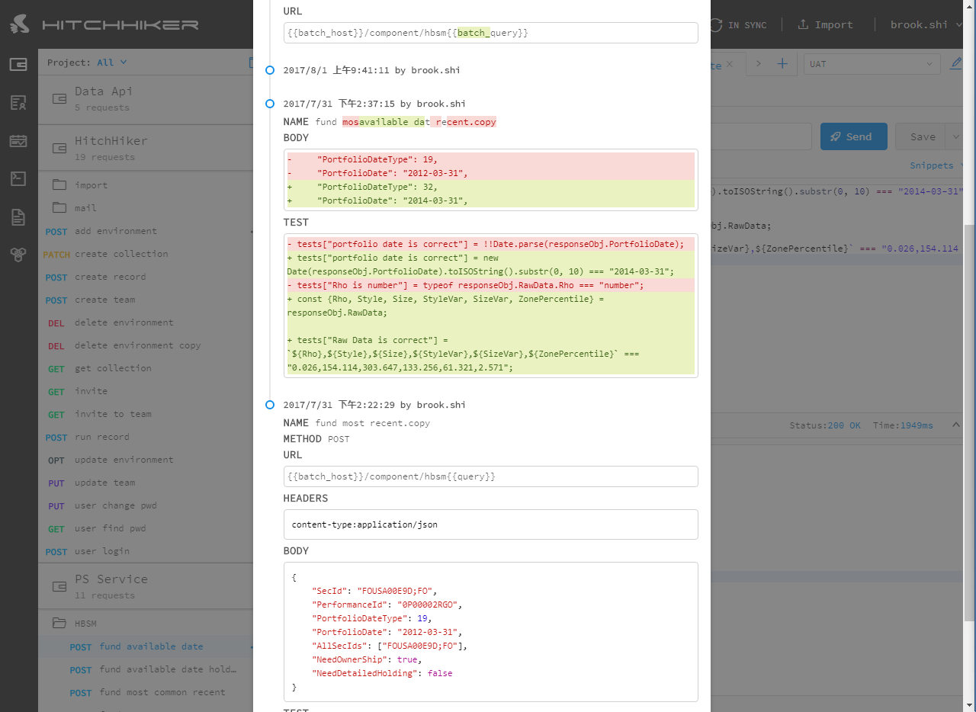Click the Import upload icon
This screenshot has height=712, width=976.
click(803, 24)
